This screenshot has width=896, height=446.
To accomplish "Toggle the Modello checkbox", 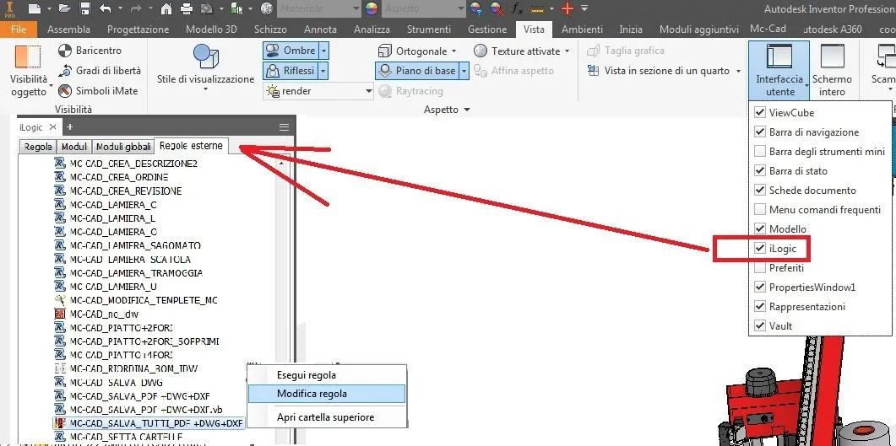I will 759,228.
